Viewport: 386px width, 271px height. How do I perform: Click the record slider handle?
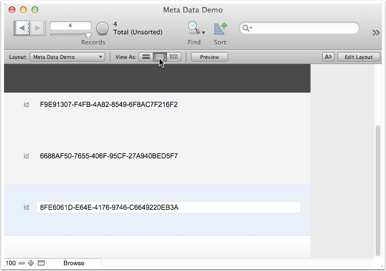[x=88, y=35]
